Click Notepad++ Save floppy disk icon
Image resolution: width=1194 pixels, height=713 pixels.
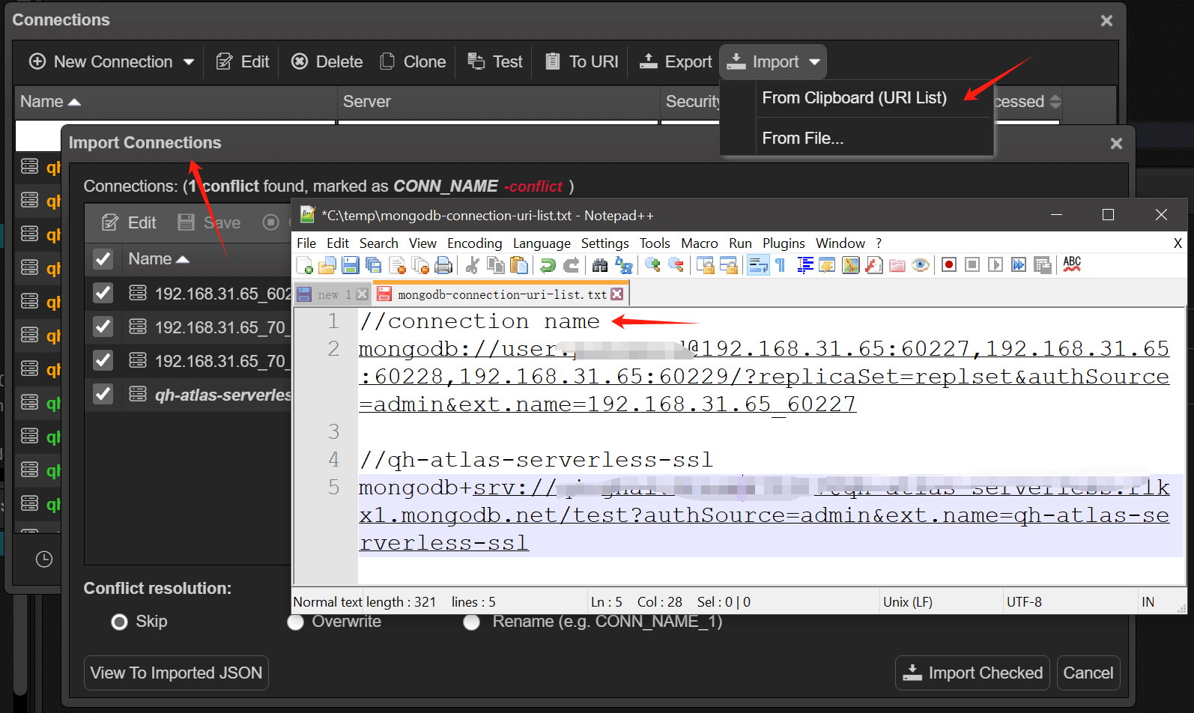click(351, 265)
